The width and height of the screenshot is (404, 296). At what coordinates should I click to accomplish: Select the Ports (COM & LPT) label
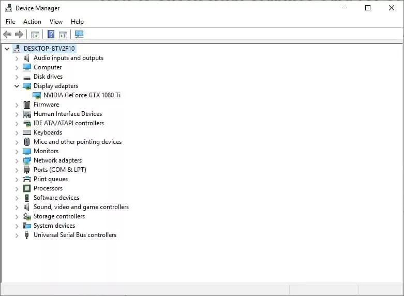[x=60, y=170]
